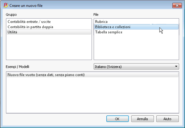Click the Esempi / Modelli label

coord(18,67)
